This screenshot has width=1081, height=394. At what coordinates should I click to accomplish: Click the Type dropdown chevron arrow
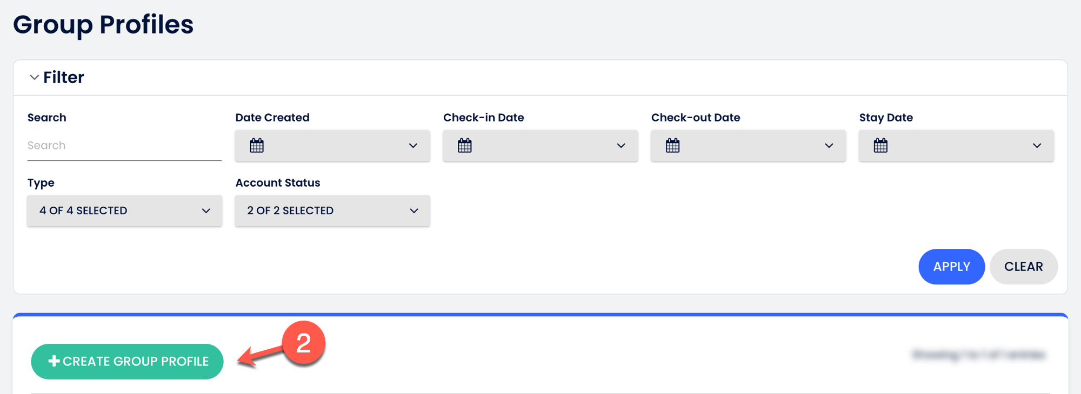206,210
